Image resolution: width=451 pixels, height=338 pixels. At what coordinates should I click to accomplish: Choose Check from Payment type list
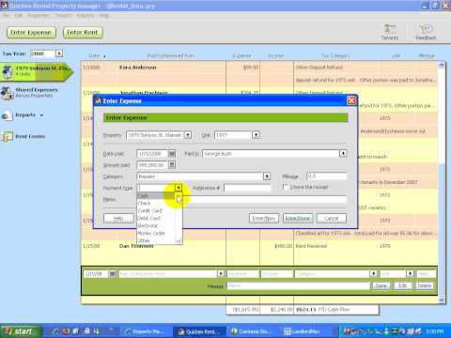click(157, 203)
